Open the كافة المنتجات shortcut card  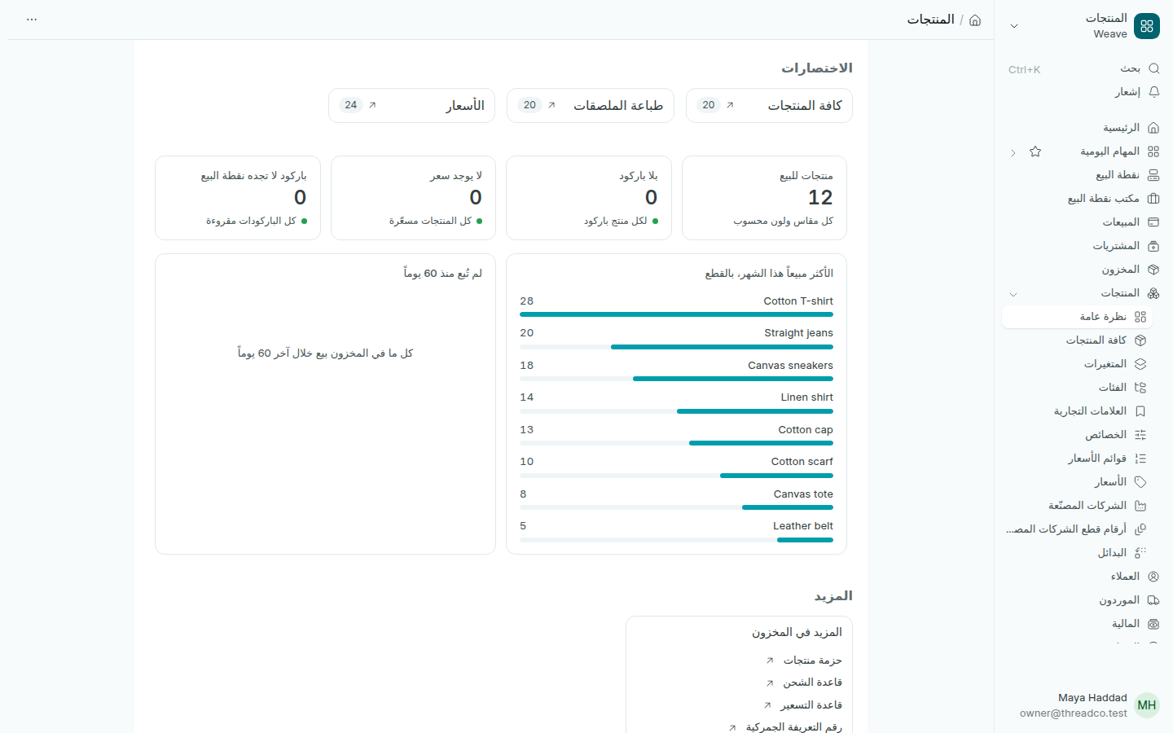pyautogui.click(x=769, y=105)
